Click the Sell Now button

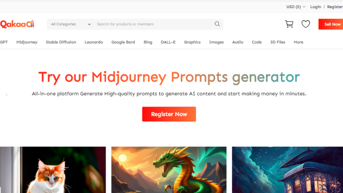[331, 24]
